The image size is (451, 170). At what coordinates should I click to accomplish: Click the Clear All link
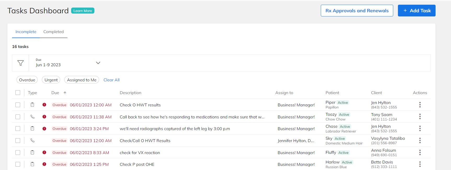(111, 80)
